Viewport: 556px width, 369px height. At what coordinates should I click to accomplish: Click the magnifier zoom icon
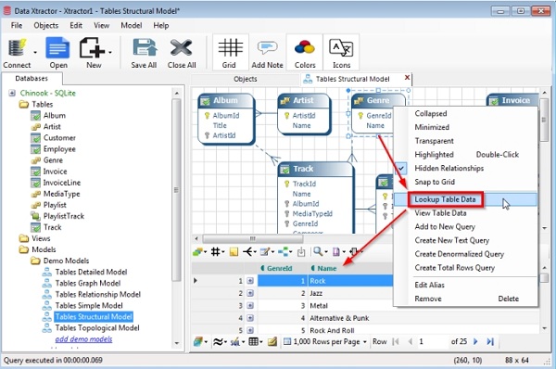(x=318, y=252)
